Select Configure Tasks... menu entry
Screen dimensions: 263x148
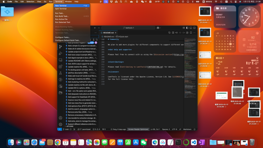[72, 38]
